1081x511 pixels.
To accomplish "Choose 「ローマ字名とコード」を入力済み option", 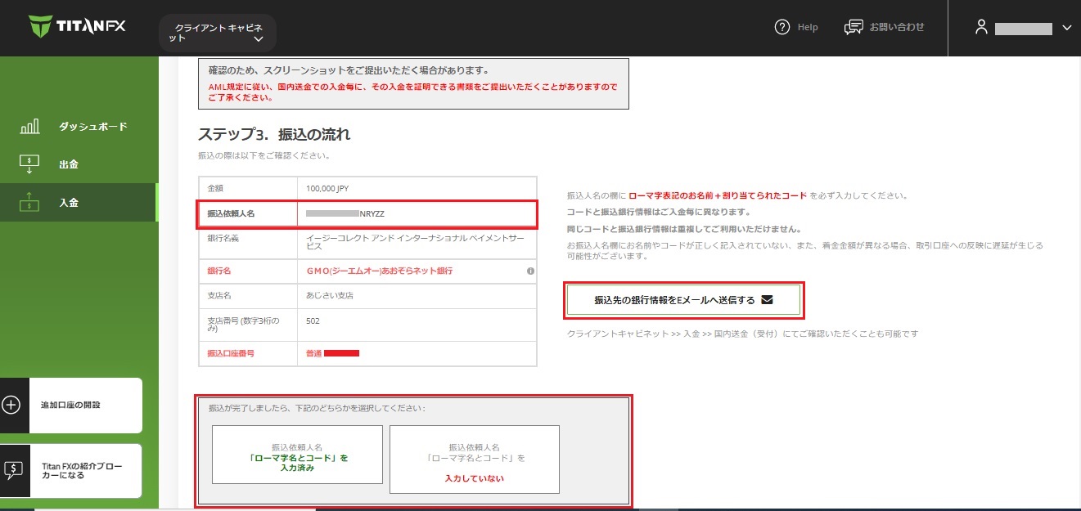I will pos(297,455).
